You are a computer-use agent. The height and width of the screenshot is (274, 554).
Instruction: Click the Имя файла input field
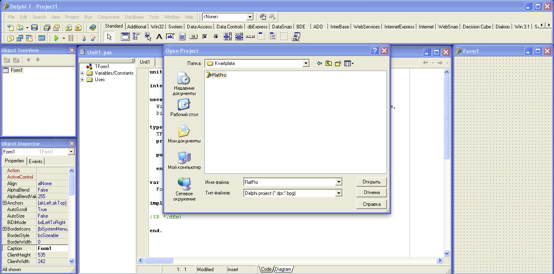click(290, 182)
